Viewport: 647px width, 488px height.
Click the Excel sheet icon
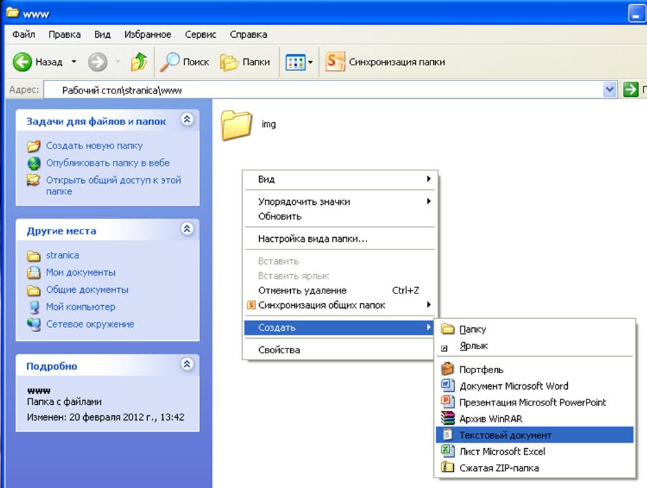pos(448,450)
